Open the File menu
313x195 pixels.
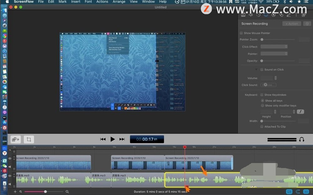pyautogui.click(x=41, y=2)
